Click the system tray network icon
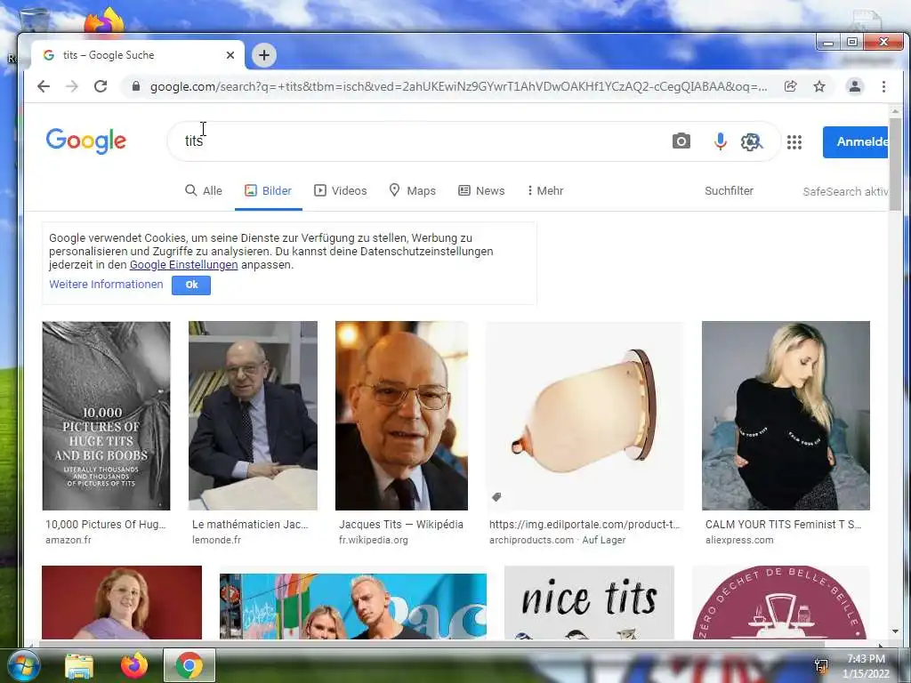Viewport: 911px width, 683px height. (x=821, y=666)
